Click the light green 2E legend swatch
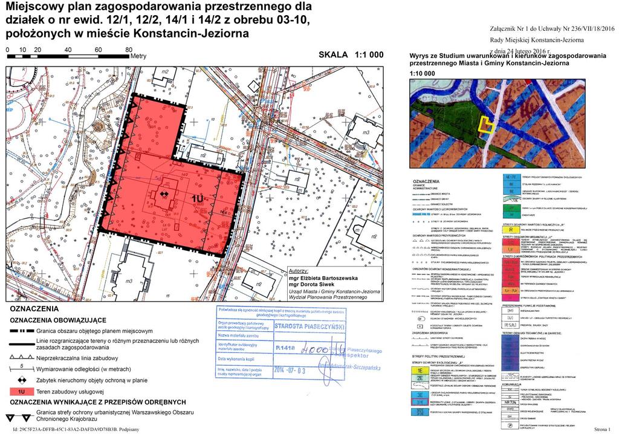The height and width of the screenshot is (434, 619). click(x=421, y=378)
